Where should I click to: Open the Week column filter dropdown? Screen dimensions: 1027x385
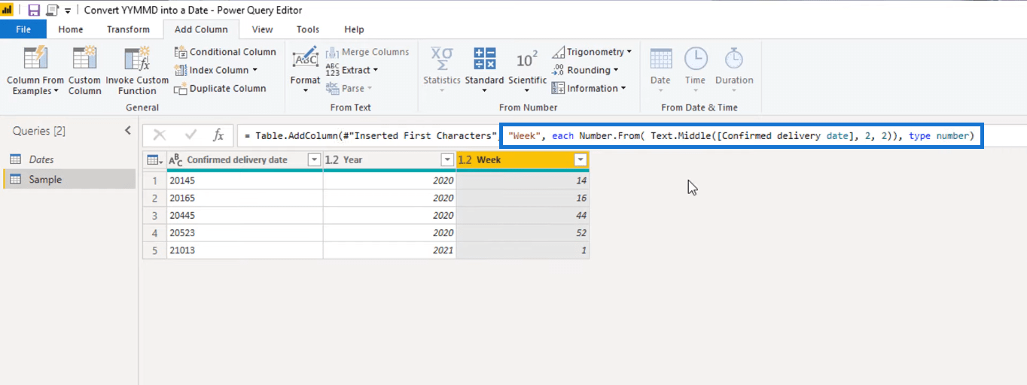pyautogui.click(x=581, y=160)
